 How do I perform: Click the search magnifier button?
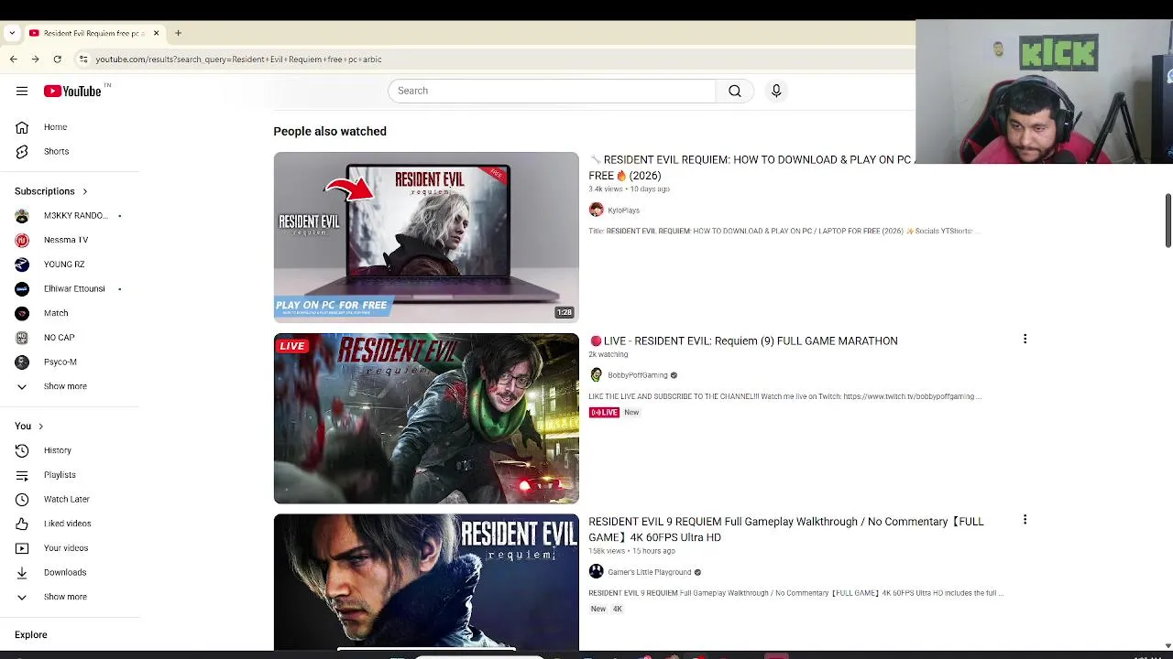coord(735,91)
